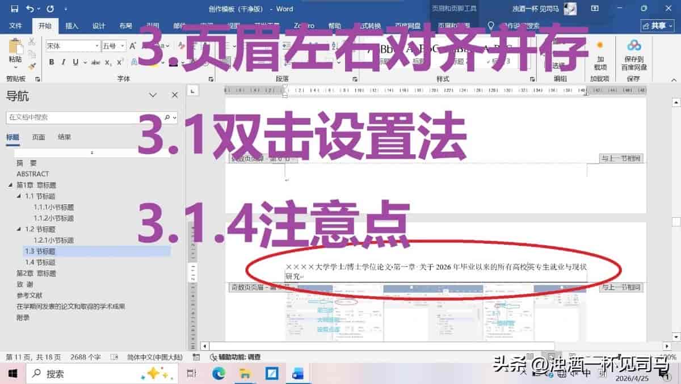This screenshot has width=681, height=384.
Task: Open the 页眉和页脚工具 contextual tab
Action: pos(454,9)
